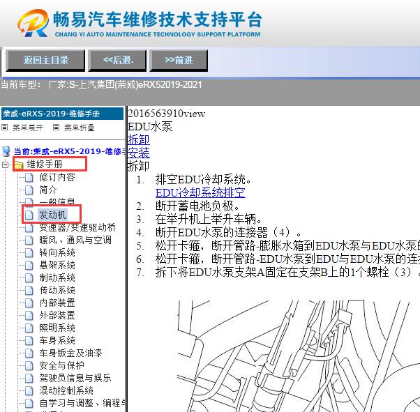Click the page icon beside 车身钣金及油漆
Screen dimensions: 420x412
click(x=29, y=353)
